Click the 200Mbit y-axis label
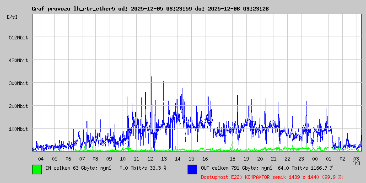 point(18,106)
